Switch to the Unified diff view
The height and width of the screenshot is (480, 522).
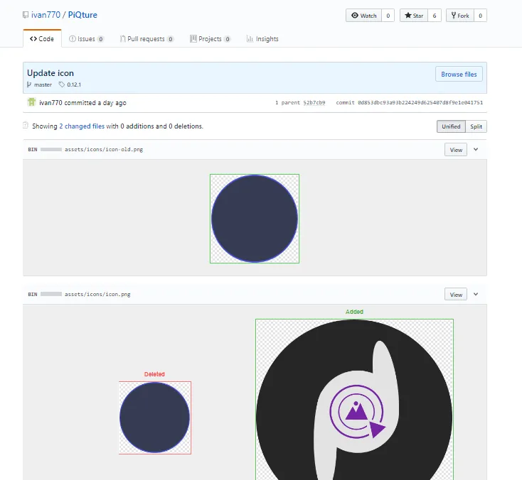(451, 126)
